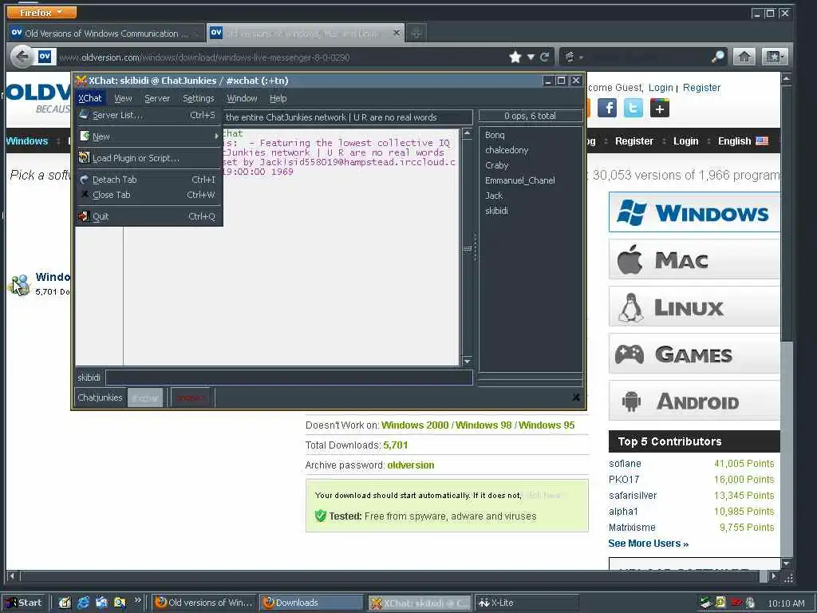This screenshot has width=817, height=613.
Task: Close the XChat tab bar X icon
Action: click(x=576, y=397)
